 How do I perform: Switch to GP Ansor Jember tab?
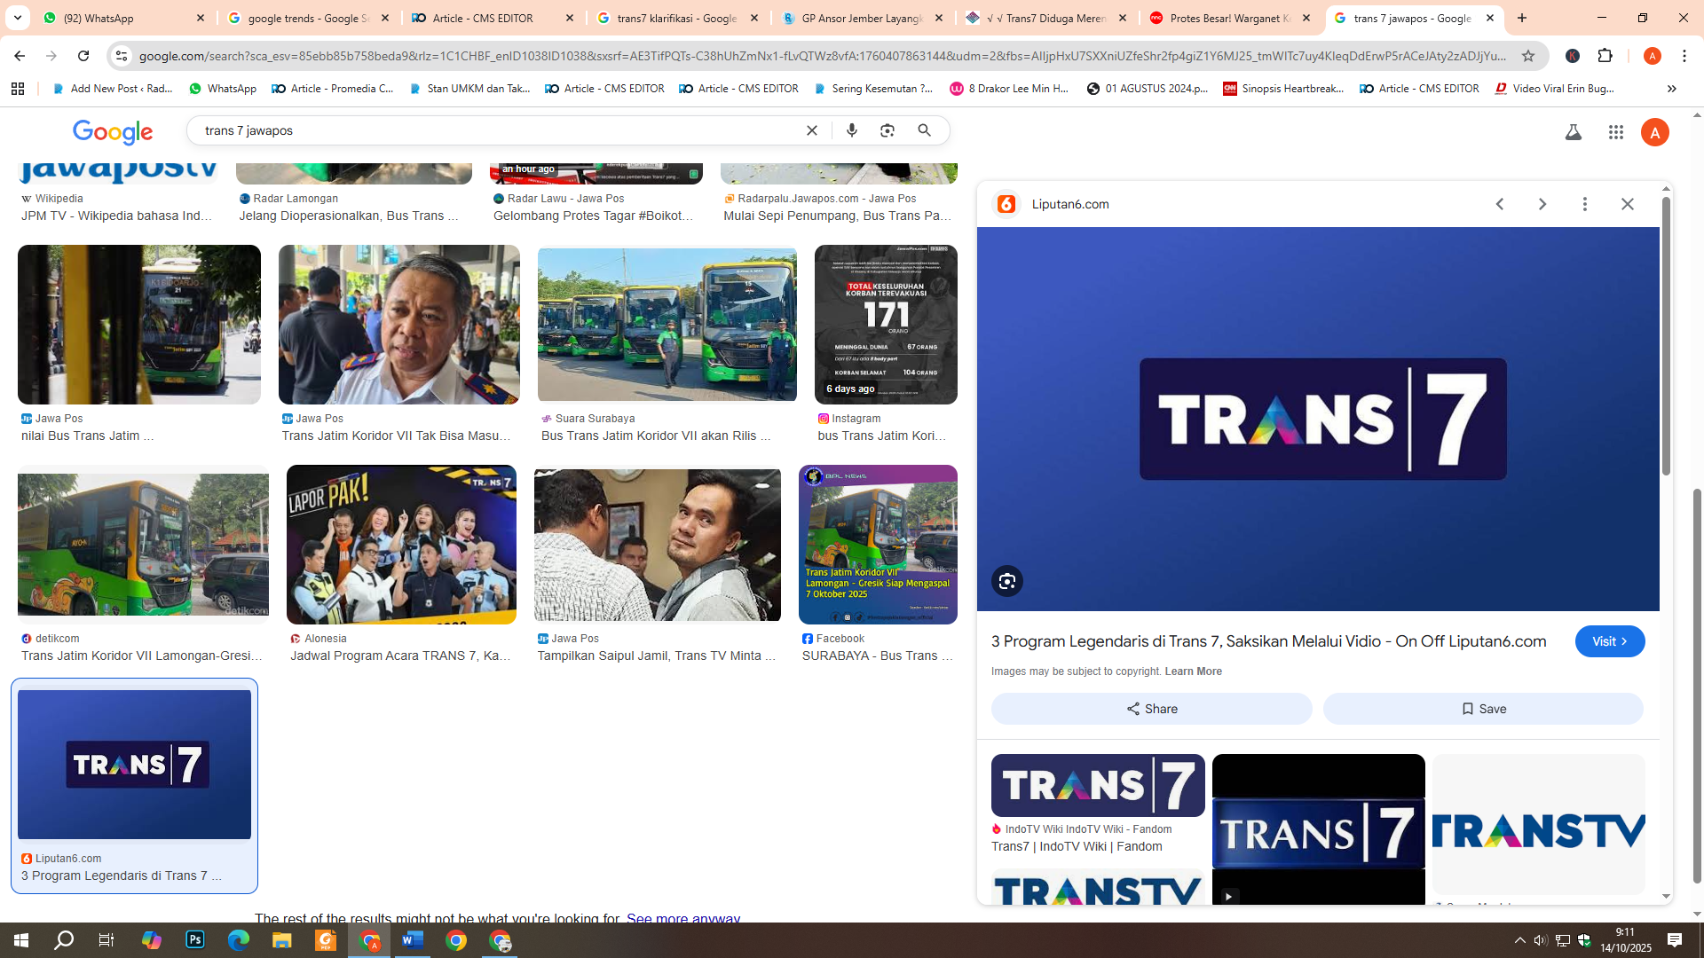(863, 18)
